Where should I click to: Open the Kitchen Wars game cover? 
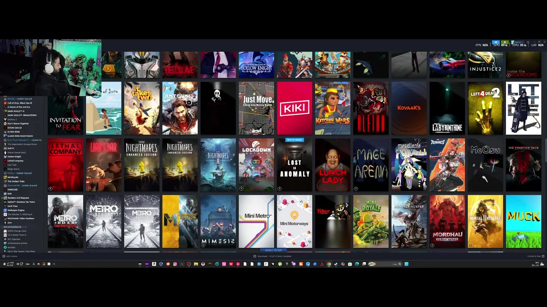click(332, 108)
